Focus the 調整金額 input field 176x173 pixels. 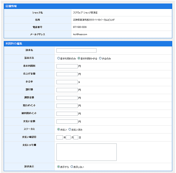[x=67, y=98]
